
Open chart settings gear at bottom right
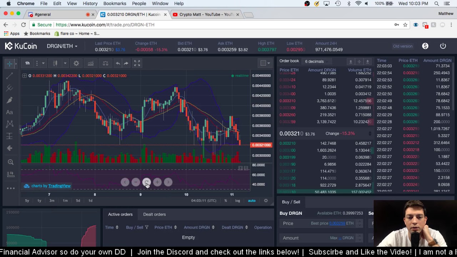266,201
